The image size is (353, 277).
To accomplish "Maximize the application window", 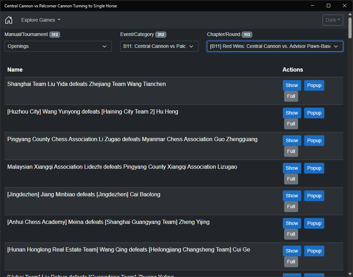I will [329, 6].
